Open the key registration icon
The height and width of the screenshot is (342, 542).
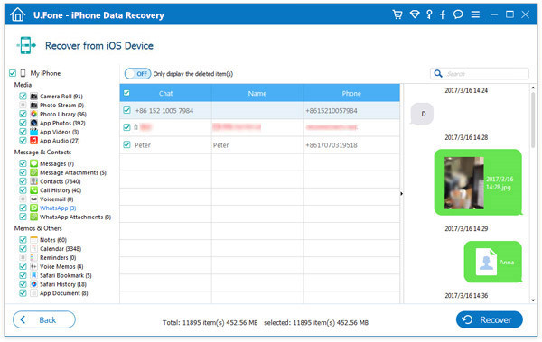[429, 14]
